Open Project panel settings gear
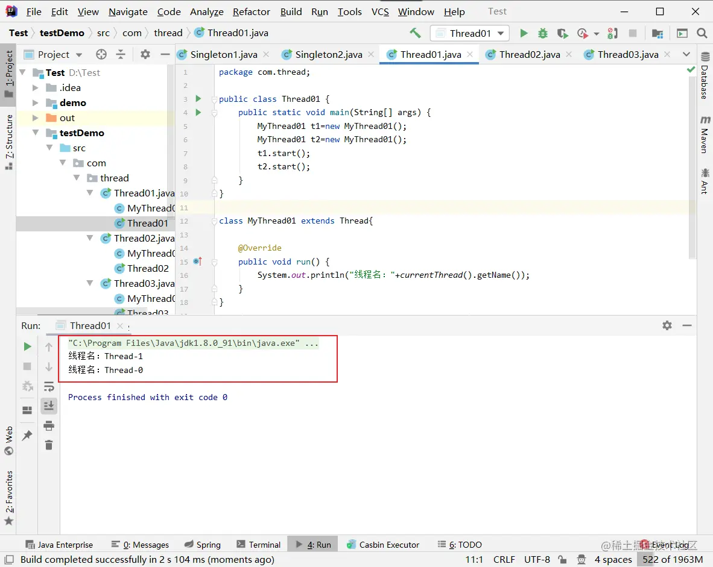 (x=145, y=54)
